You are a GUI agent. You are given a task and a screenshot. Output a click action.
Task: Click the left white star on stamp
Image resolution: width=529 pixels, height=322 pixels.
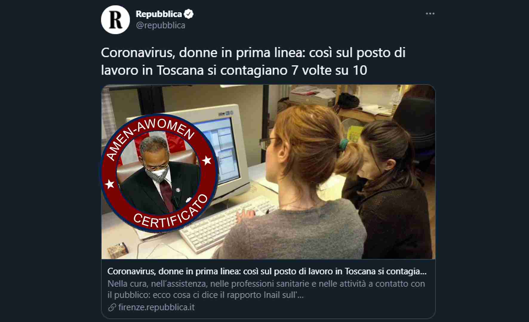[x=110, y=184]
